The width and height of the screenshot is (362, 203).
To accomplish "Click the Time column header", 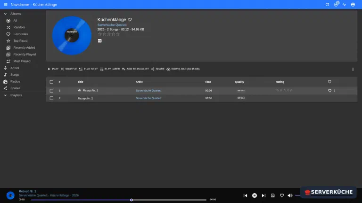I will [208, 82].
